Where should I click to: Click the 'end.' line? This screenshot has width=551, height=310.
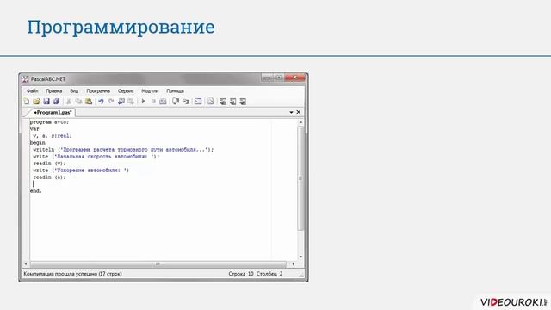(36, 191)
